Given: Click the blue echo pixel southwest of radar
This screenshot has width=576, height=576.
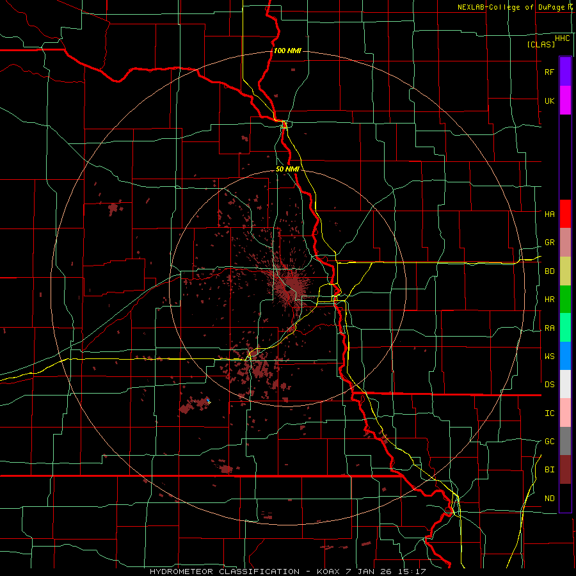Looking at the screenshot, I should tap(208, 400).
